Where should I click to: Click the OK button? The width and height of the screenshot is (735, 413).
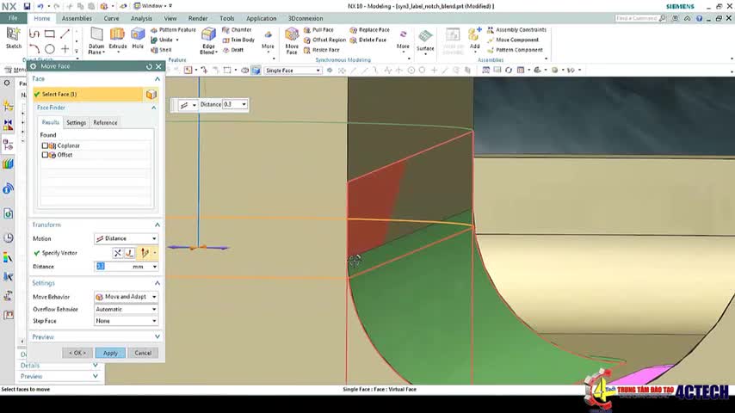click(77, 353)
